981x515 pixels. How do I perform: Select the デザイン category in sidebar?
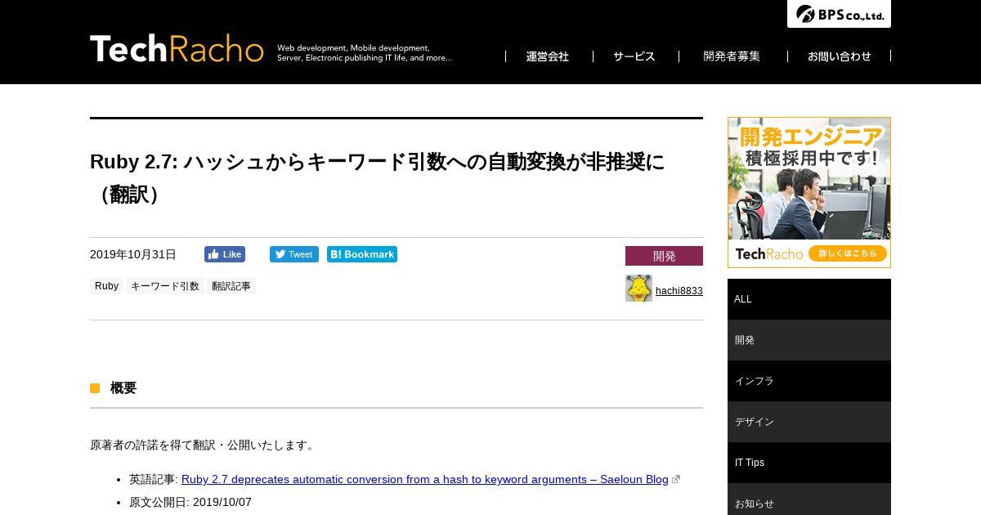(x=809, y=422)
